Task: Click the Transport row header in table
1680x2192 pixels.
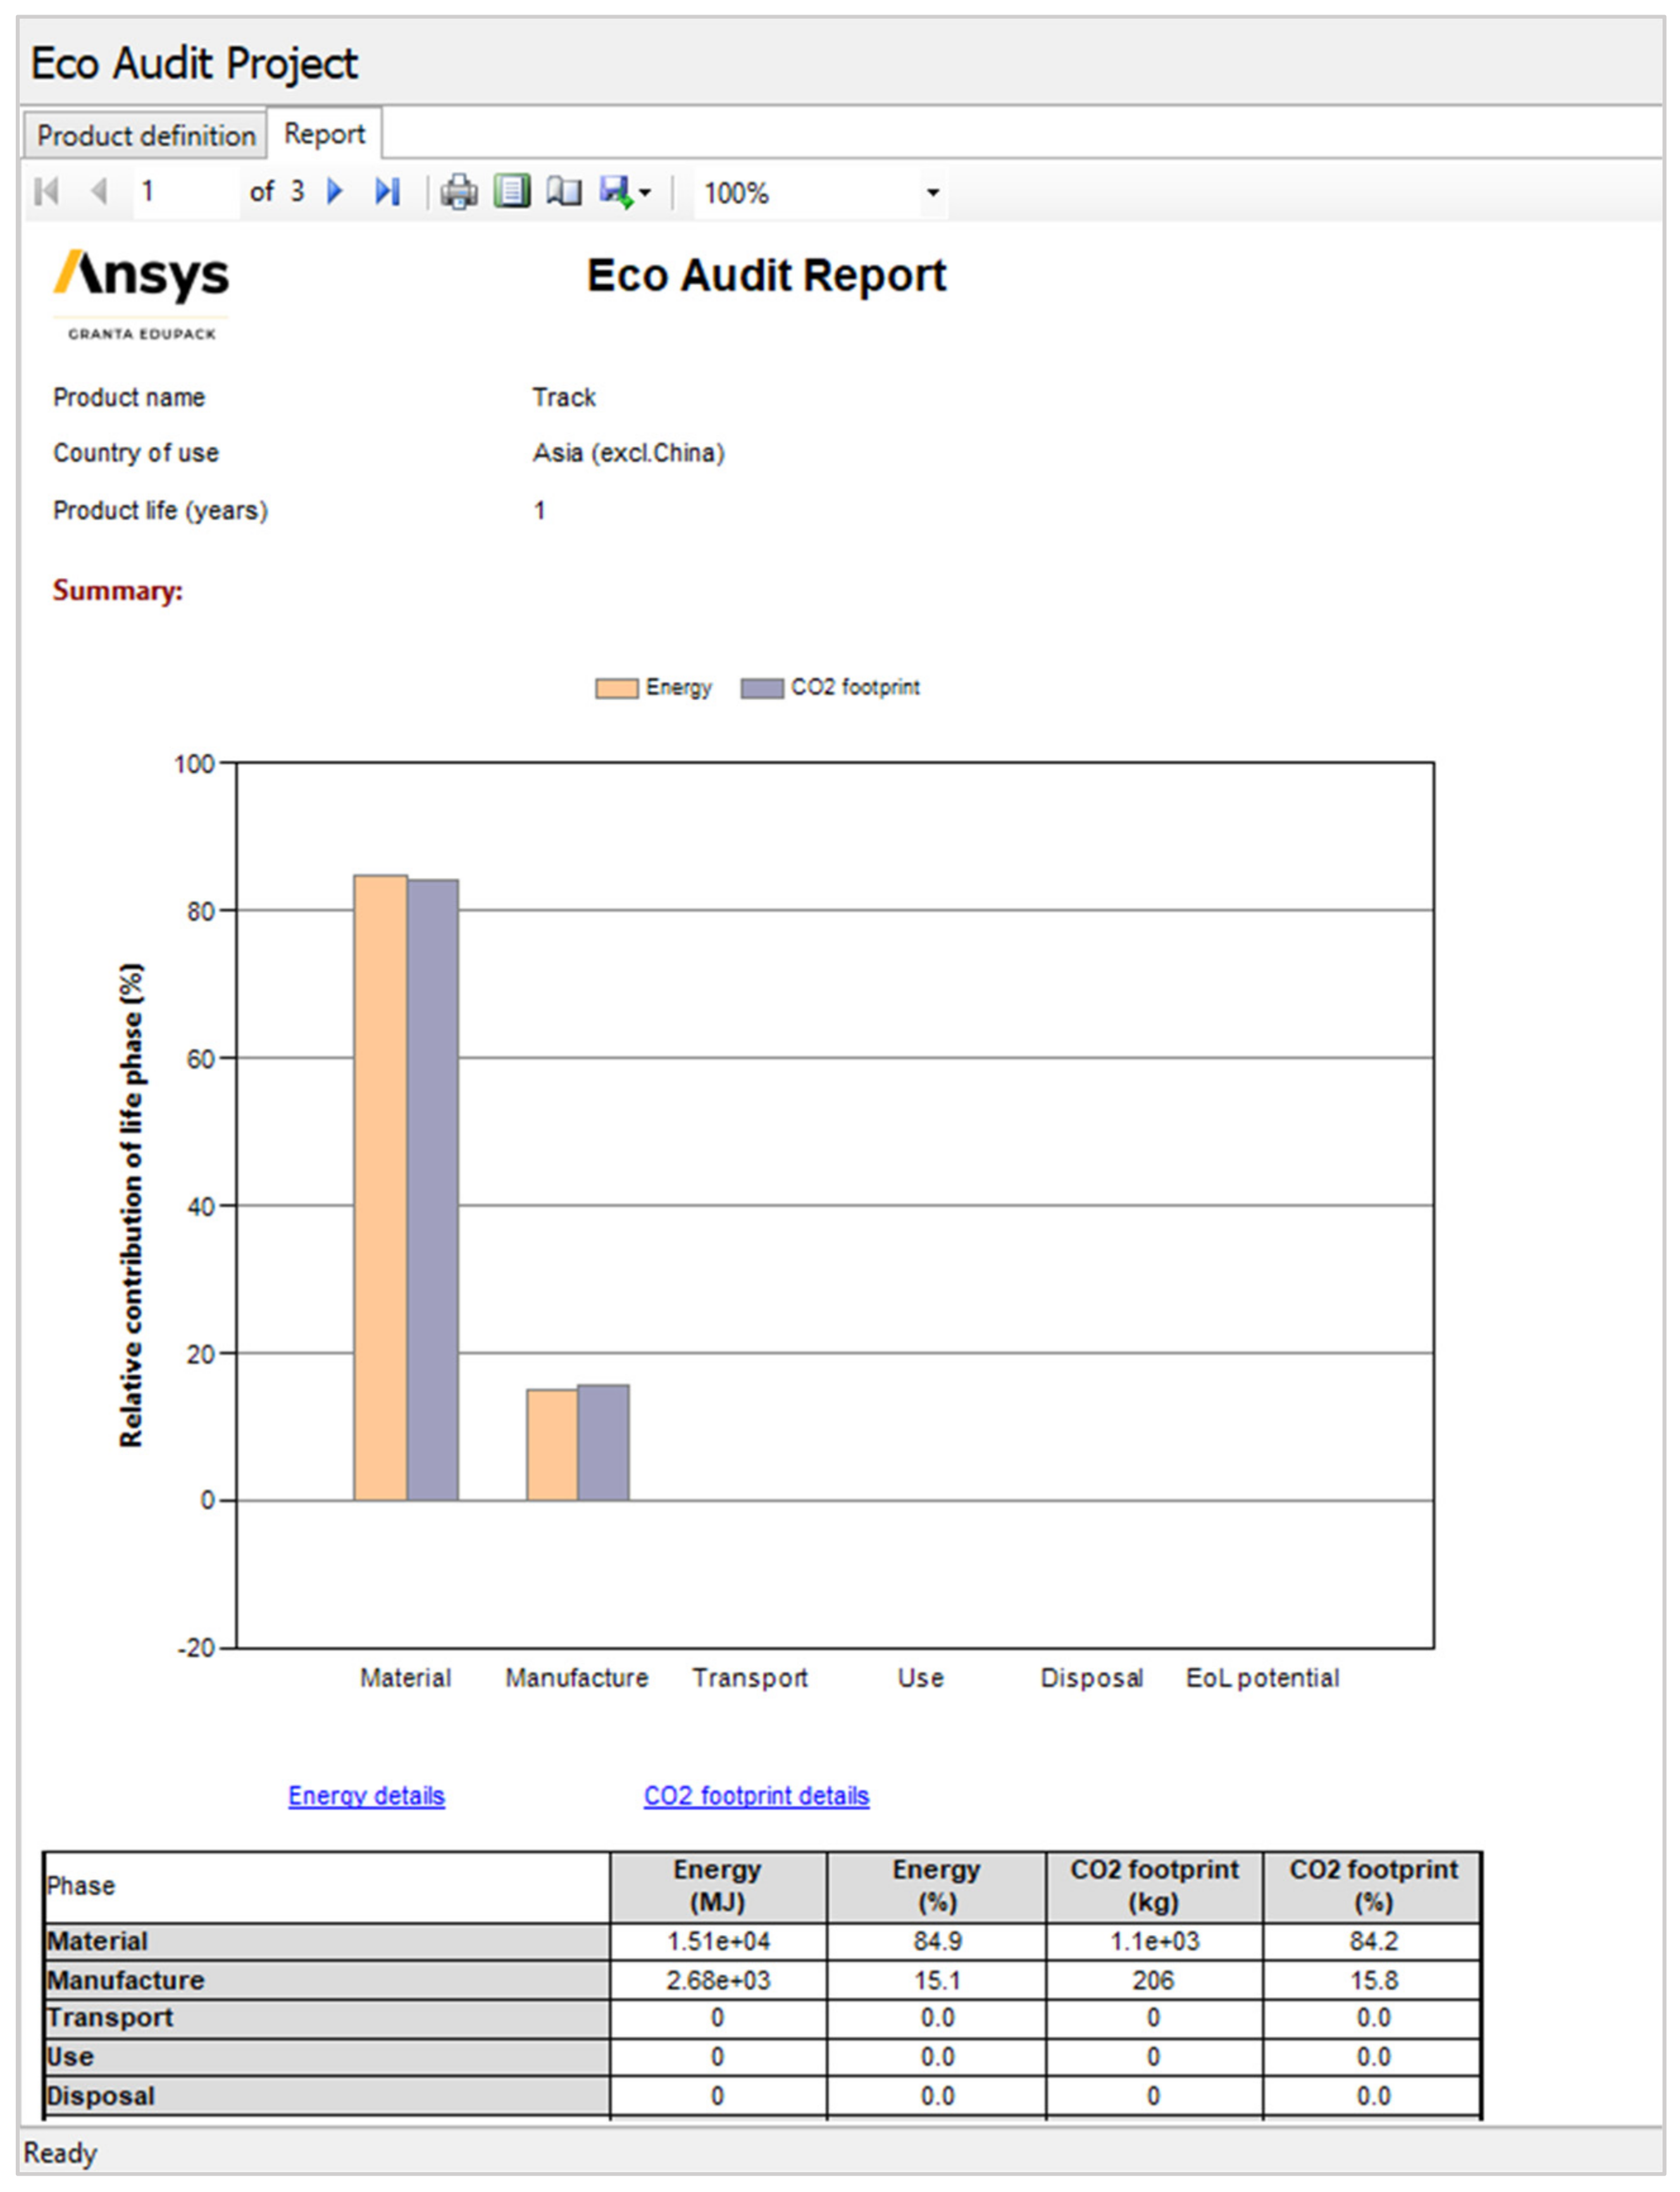Action: point(327,2018)
